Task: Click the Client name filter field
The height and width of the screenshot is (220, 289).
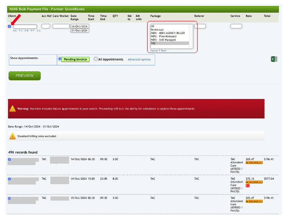Action: pyautogui.click(x=25, y=27)
